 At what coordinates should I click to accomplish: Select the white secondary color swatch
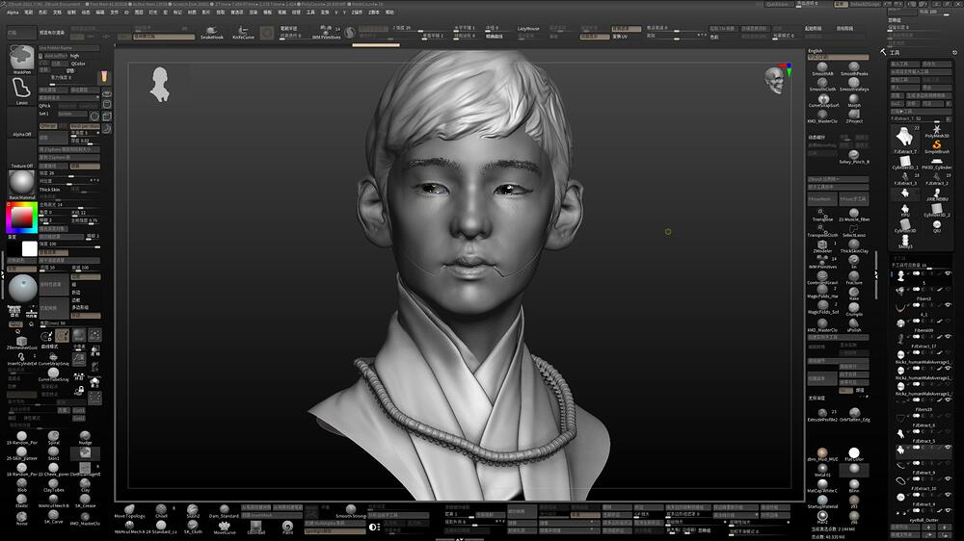[30, 248]
